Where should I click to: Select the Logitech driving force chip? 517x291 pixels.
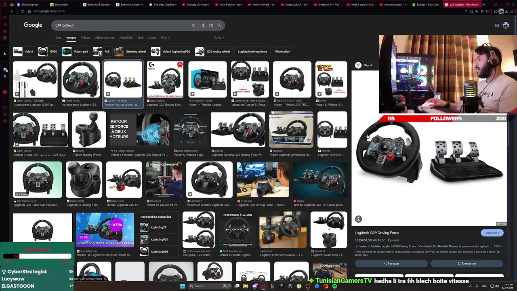(252, 51)
